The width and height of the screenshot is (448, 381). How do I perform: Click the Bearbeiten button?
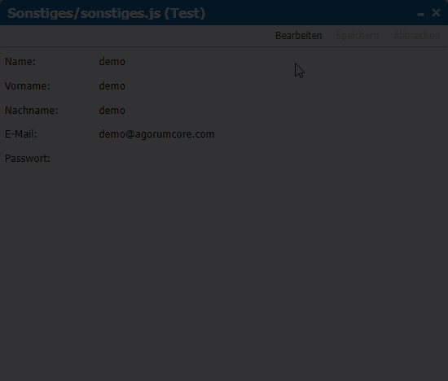click(299, 36)
